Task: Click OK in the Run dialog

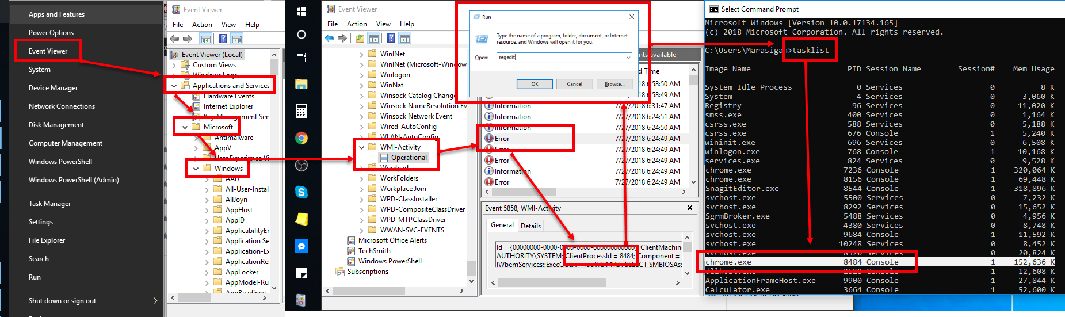Action: (x=535, y=84)
